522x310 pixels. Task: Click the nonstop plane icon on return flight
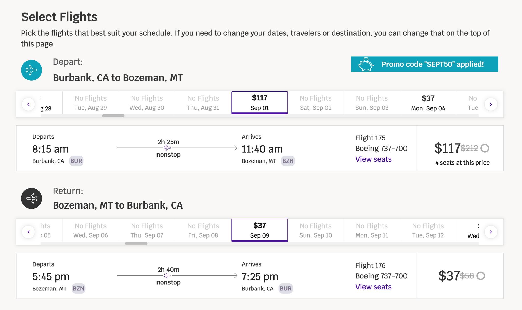pos(168,275)
